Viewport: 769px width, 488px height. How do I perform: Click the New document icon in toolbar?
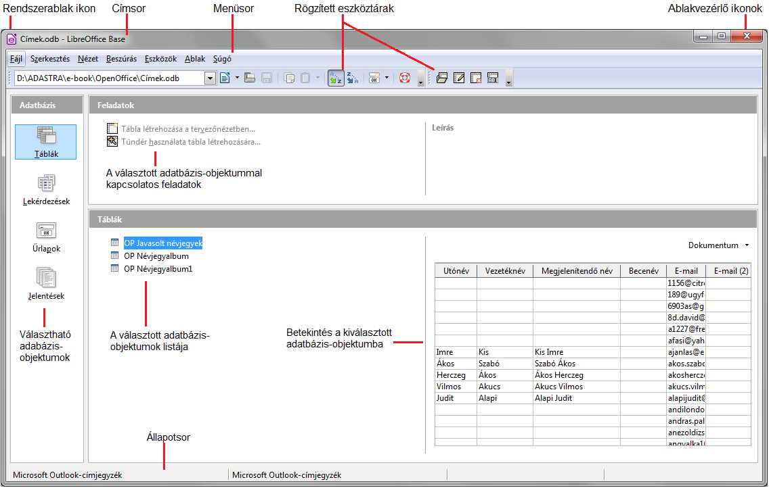pos(225,78)
